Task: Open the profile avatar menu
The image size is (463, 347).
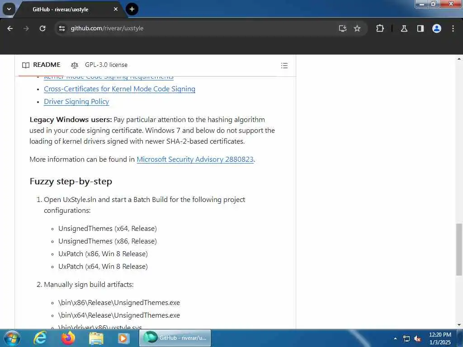Action: pyautogui.click(x=437, y=28)
